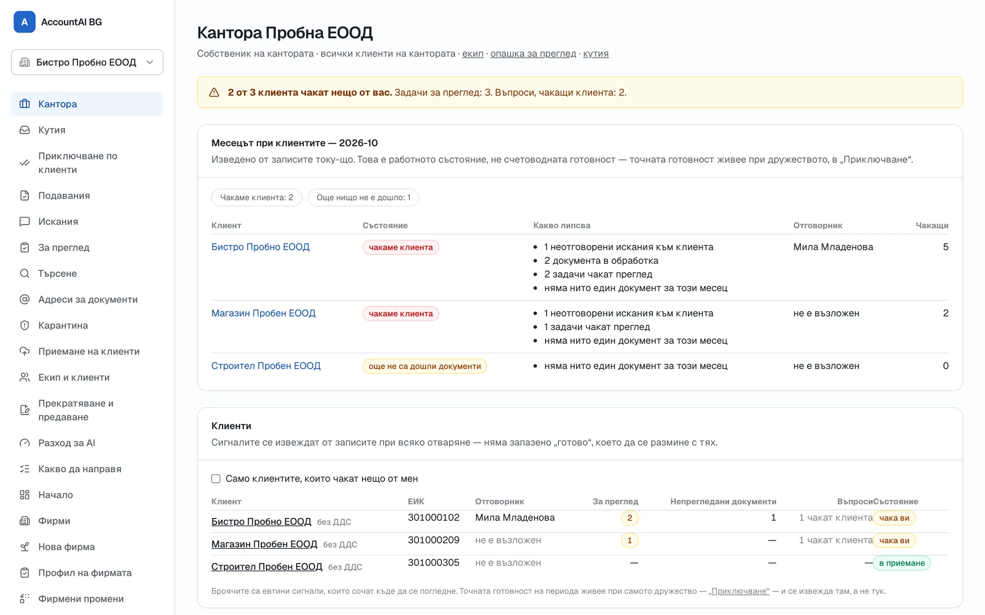Screen dimensions: 985x615
Task: Open Строител Пробен ЕООД in month table
Action: (266, 366)
